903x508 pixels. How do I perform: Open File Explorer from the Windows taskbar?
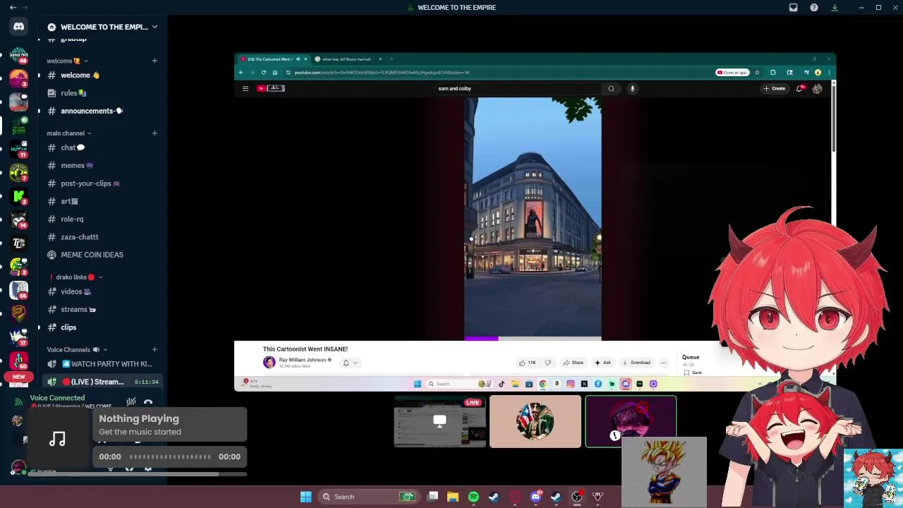pos(453,497)
